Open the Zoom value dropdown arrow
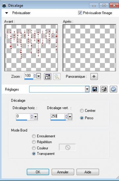 (39, 76)
